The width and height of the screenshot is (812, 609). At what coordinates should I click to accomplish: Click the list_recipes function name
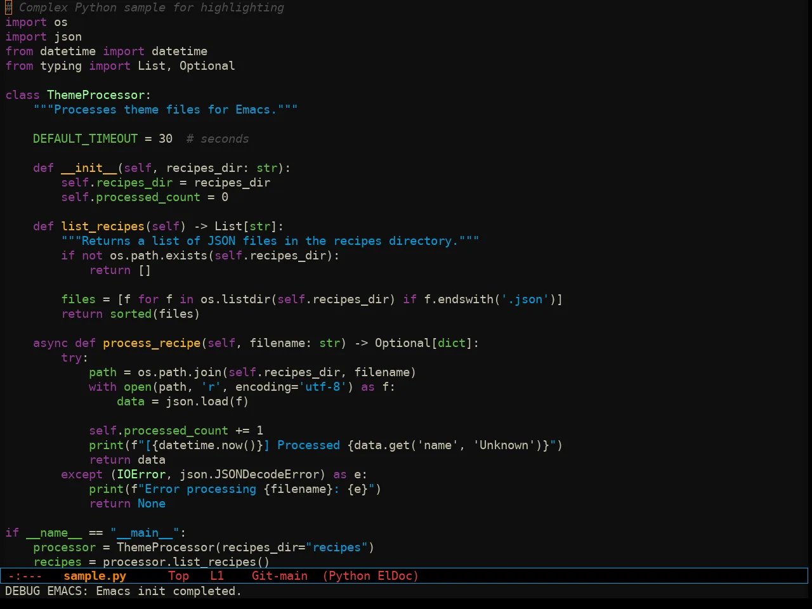103,226
